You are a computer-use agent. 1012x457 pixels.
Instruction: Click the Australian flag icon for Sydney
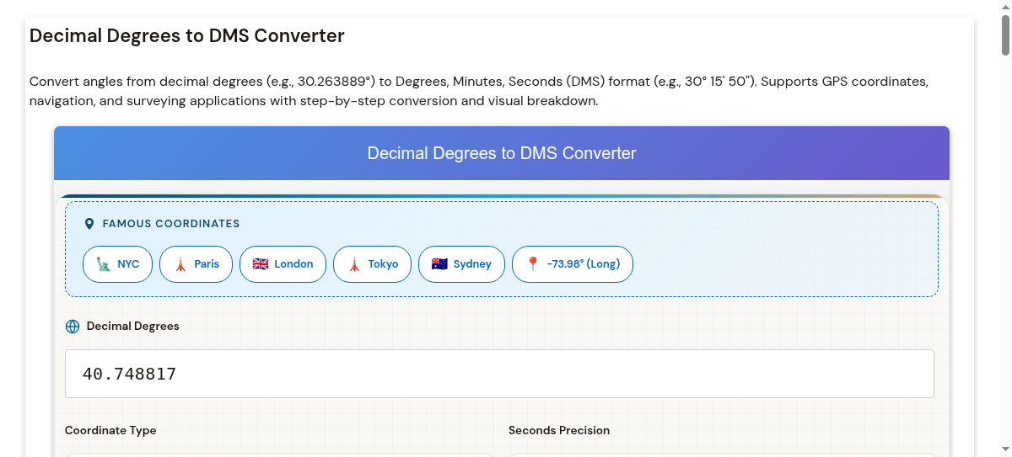pos(439,264)
